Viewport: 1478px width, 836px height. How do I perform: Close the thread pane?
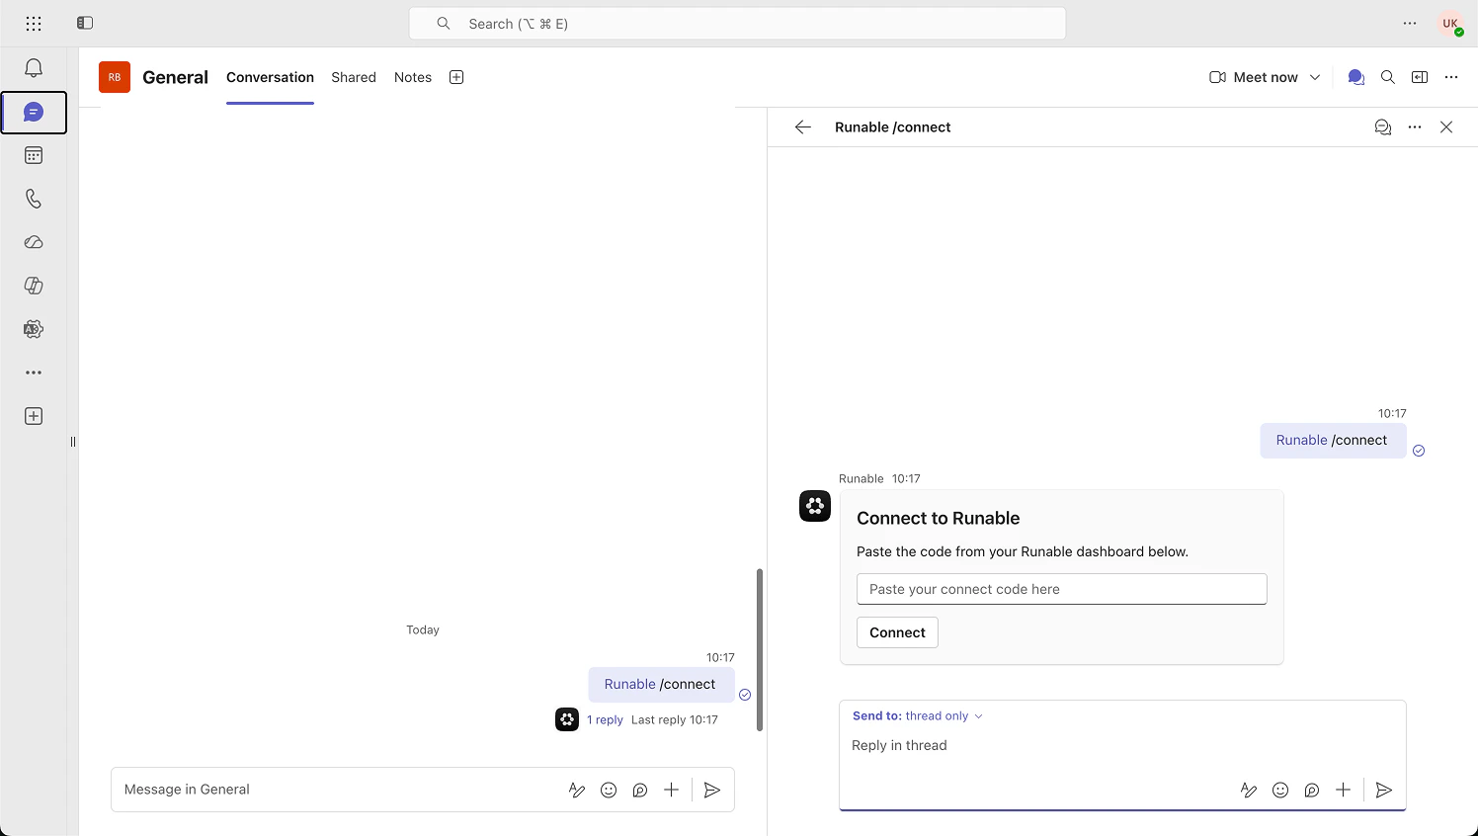(x=1446, y=126)
